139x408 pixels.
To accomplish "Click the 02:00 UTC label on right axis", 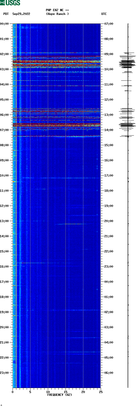I will pos(109,312).
